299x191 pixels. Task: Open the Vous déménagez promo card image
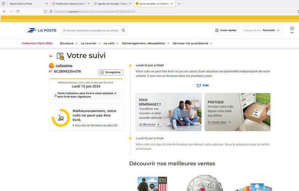[x=169, y=112]
